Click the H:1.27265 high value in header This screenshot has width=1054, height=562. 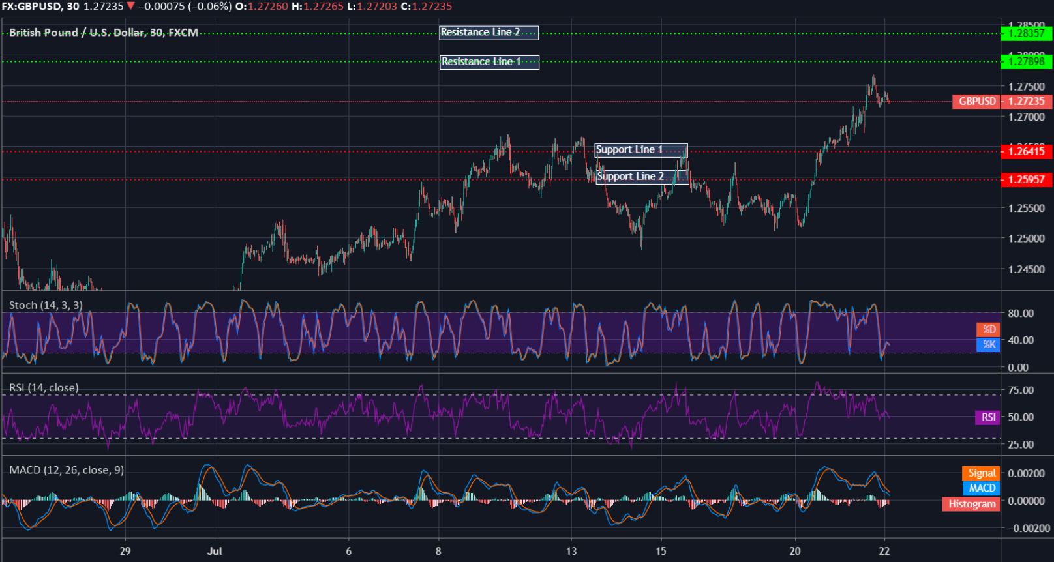pos(318,7)
